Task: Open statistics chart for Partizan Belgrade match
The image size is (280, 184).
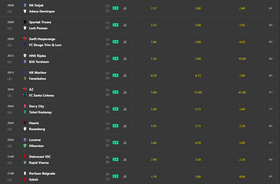Action: (125, 176)
